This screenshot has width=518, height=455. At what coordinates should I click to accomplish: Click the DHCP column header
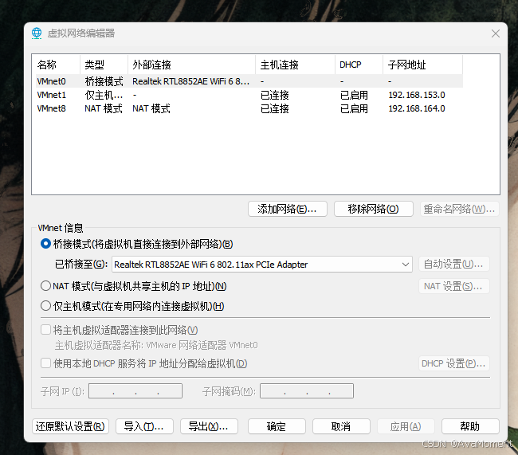click(x=359, y=65)
